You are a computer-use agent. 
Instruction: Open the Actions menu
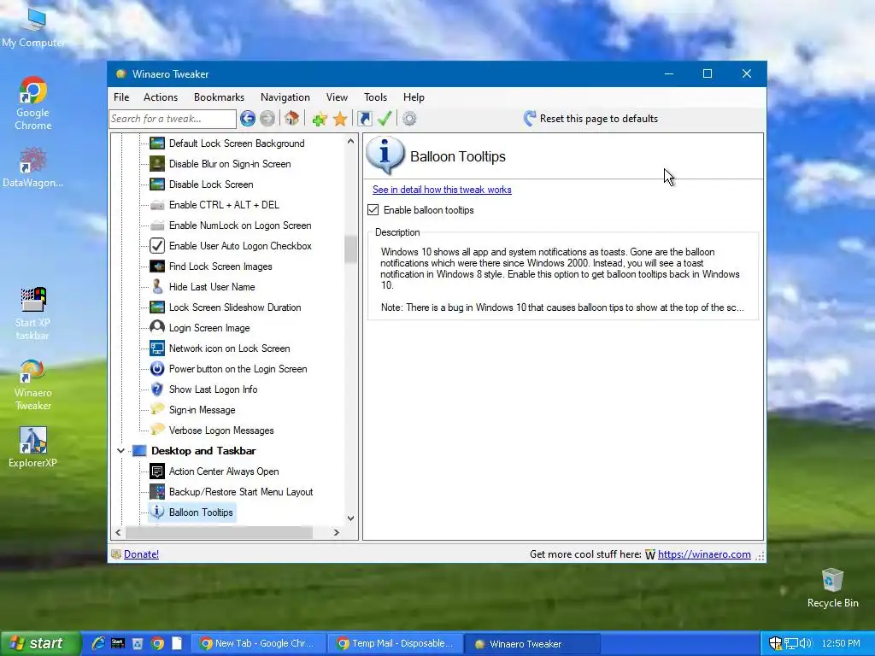pos(160,97)
